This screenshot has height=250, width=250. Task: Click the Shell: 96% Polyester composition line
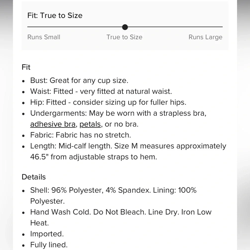click(x=113, y=190)
